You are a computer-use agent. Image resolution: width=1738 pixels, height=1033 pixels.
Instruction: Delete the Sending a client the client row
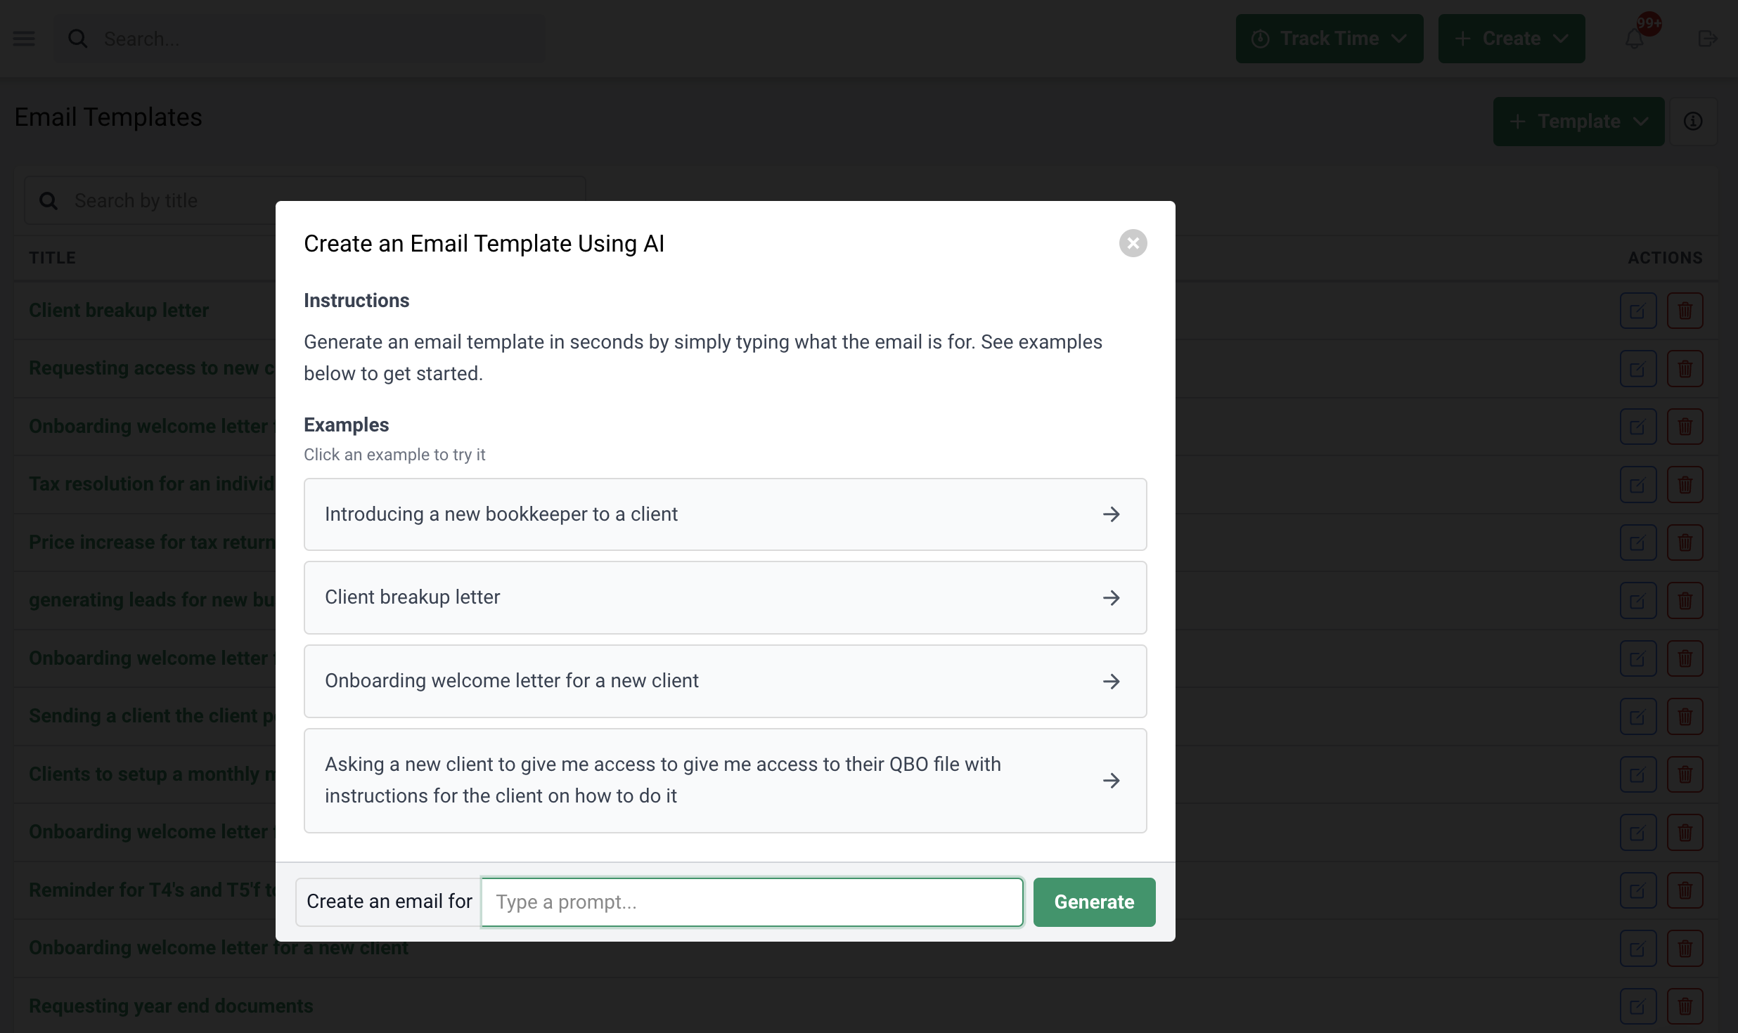pyautogui.click(x=1685, y=717)
